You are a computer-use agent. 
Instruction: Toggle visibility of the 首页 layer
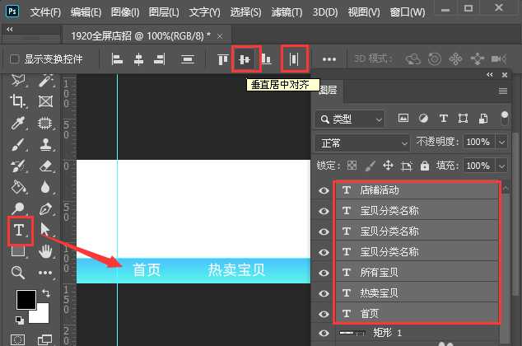pyautogui.click(x=324, y=314)
